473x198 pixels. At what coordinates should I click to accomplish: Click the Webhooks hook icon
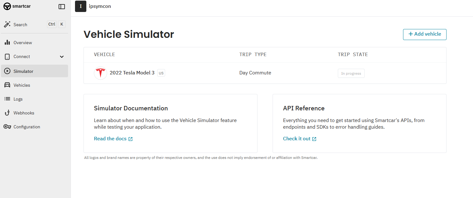coord(7,113)
